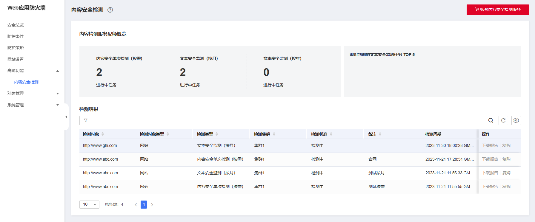
Task: Expand the 对象管理 menu section
Action: click(x=58, y=94)
